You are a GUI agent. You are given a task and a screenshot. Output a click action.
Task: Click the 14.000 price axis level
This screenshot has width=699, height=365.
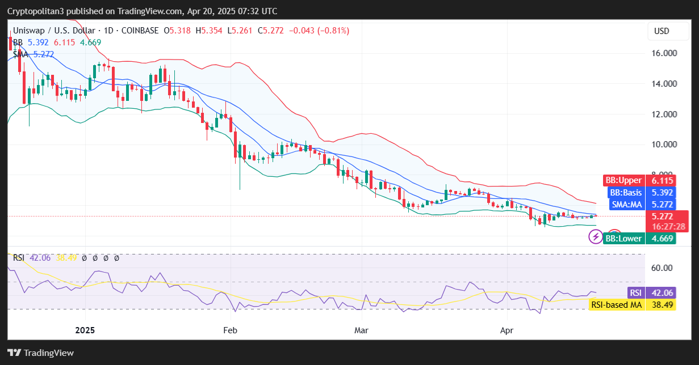664,84
